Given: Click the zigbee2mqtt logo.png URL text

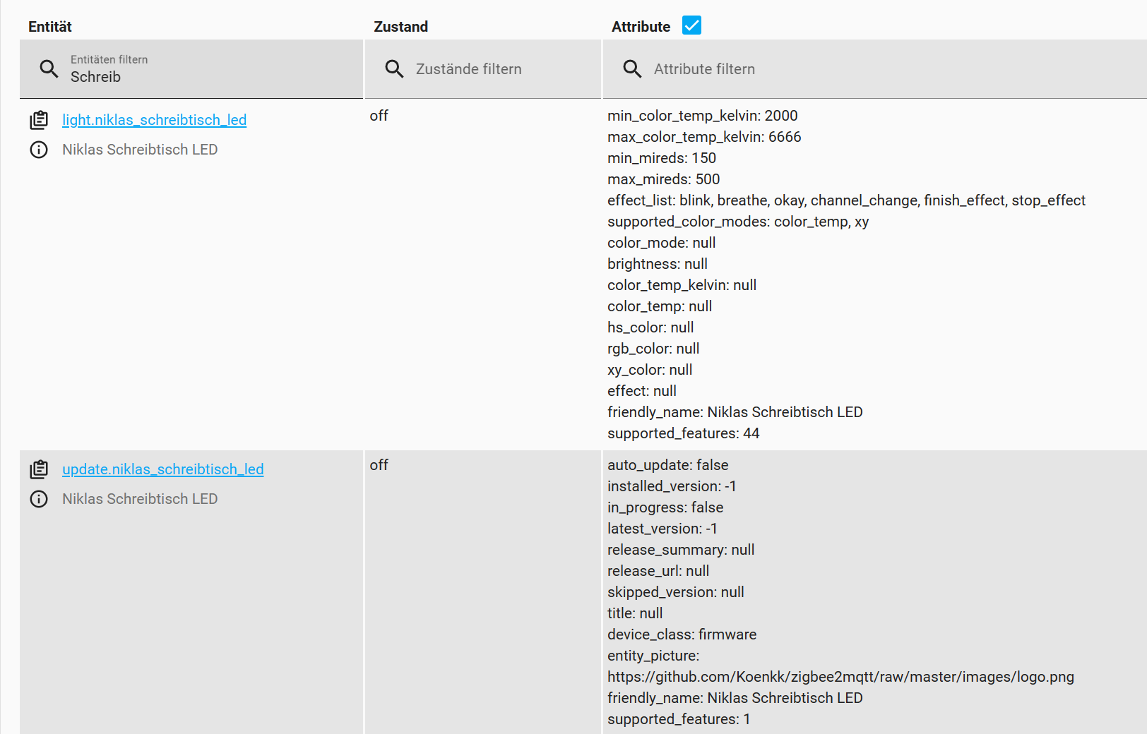Looking at the screenshot, I should point(840,677).
